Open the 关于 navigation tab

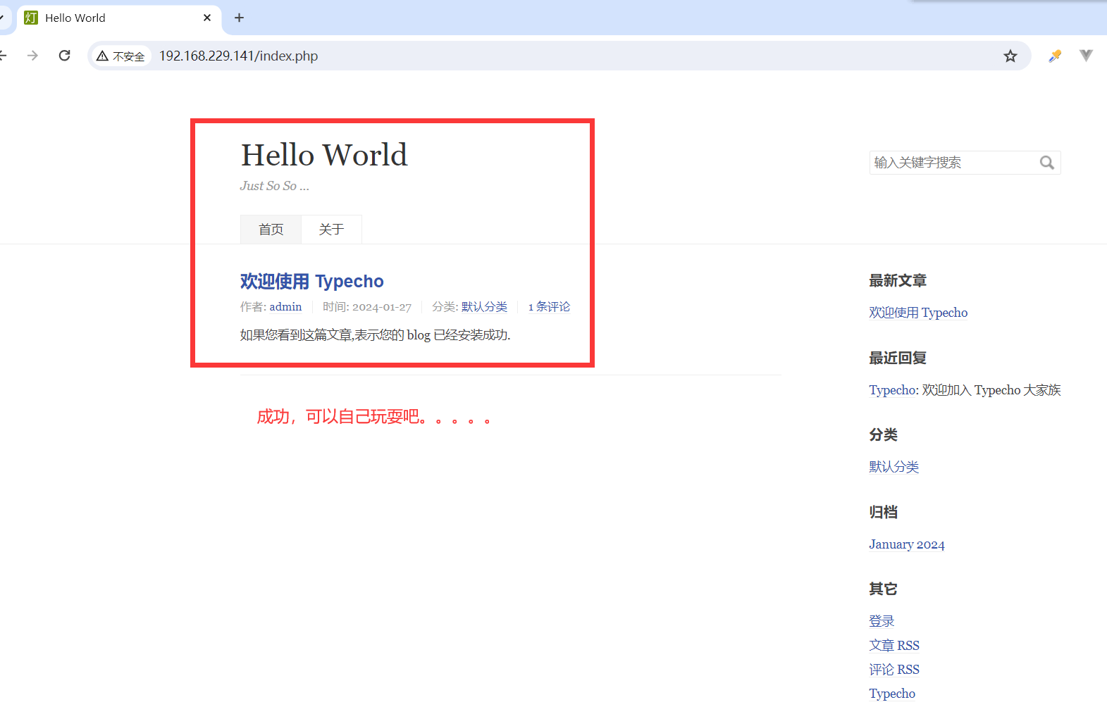pos(331,230)
